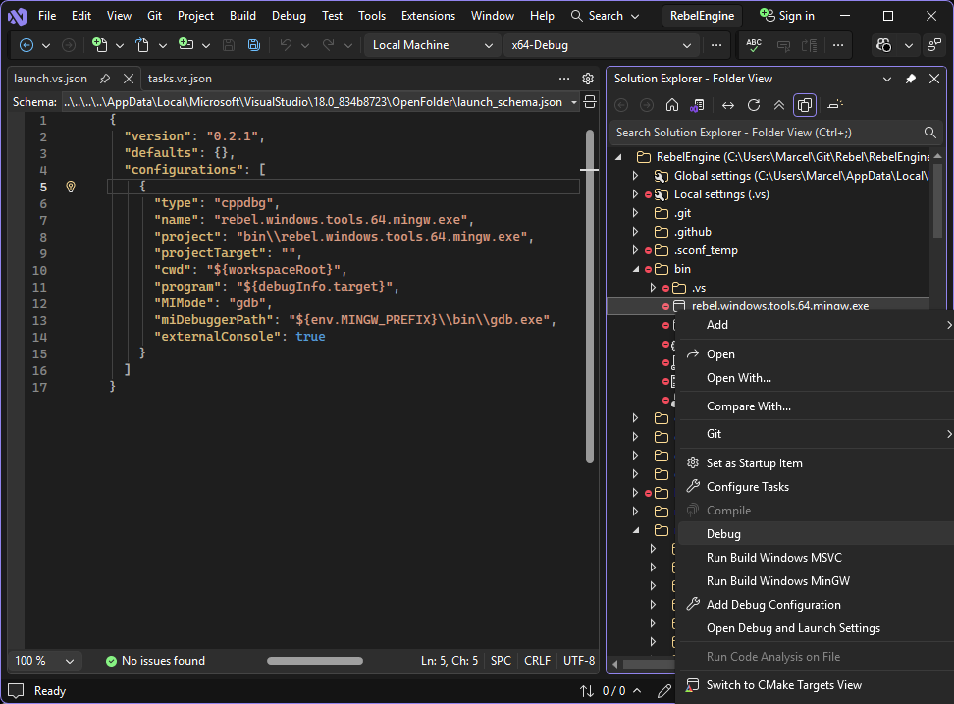This screenshot has height=704, width=954.
Task: Click the Ln: 5, Ch: 5 position indicator
Action: pyautogui.click(x=449, y=660)
